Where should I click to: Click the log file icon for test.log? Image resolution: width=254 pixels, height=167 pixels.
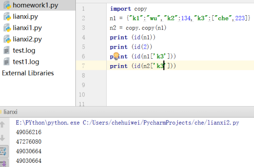click(x=6, y=50)
